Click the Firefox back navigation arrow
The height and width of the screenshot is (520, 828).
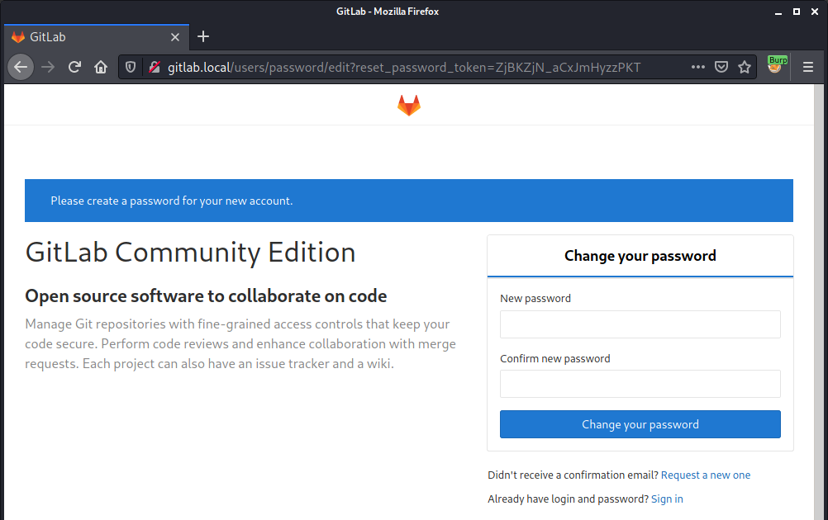pyautogui.click(x=21, y=67)
